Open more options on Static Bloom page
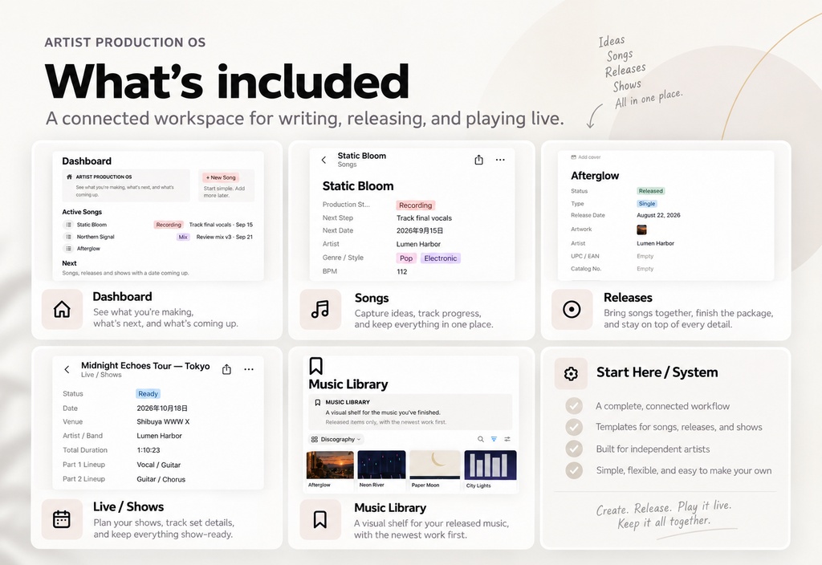Viewport: 822px width, 565px height. (500, 160)
